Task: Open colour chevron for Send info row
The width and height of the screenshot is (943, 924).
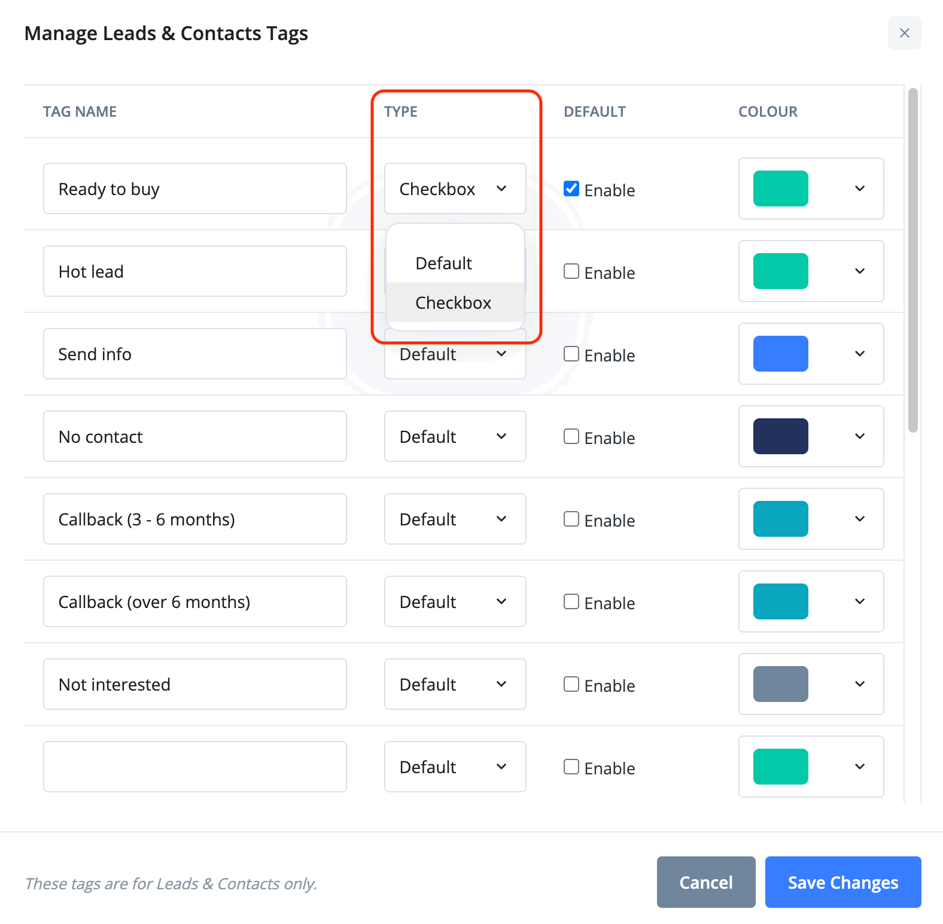Action: click(x=860, y=354)
